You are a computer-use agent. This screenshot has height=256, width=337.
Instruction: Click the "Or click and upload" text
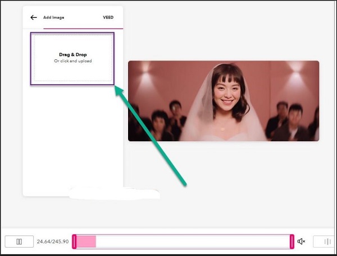tap(72, 61)
